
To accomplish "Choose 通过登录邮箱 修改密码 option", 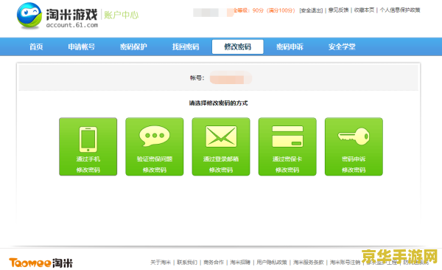I will tap(221, 147).
